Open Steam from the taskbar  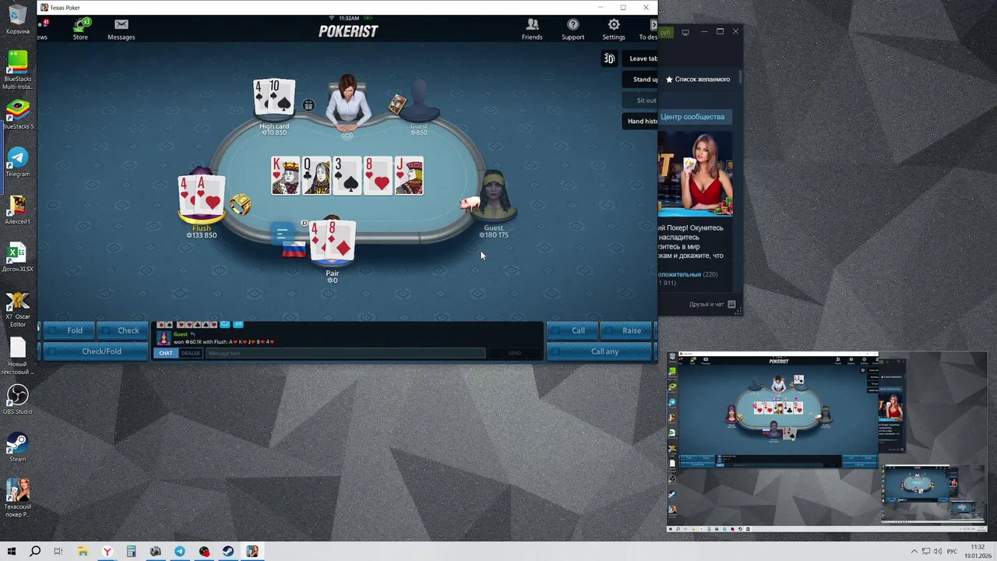pyautogui.click(x=228, y=552)
